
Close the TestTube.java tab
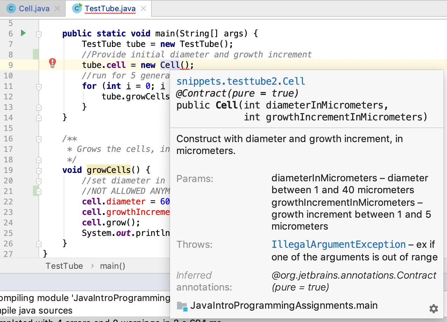[143, 8]
